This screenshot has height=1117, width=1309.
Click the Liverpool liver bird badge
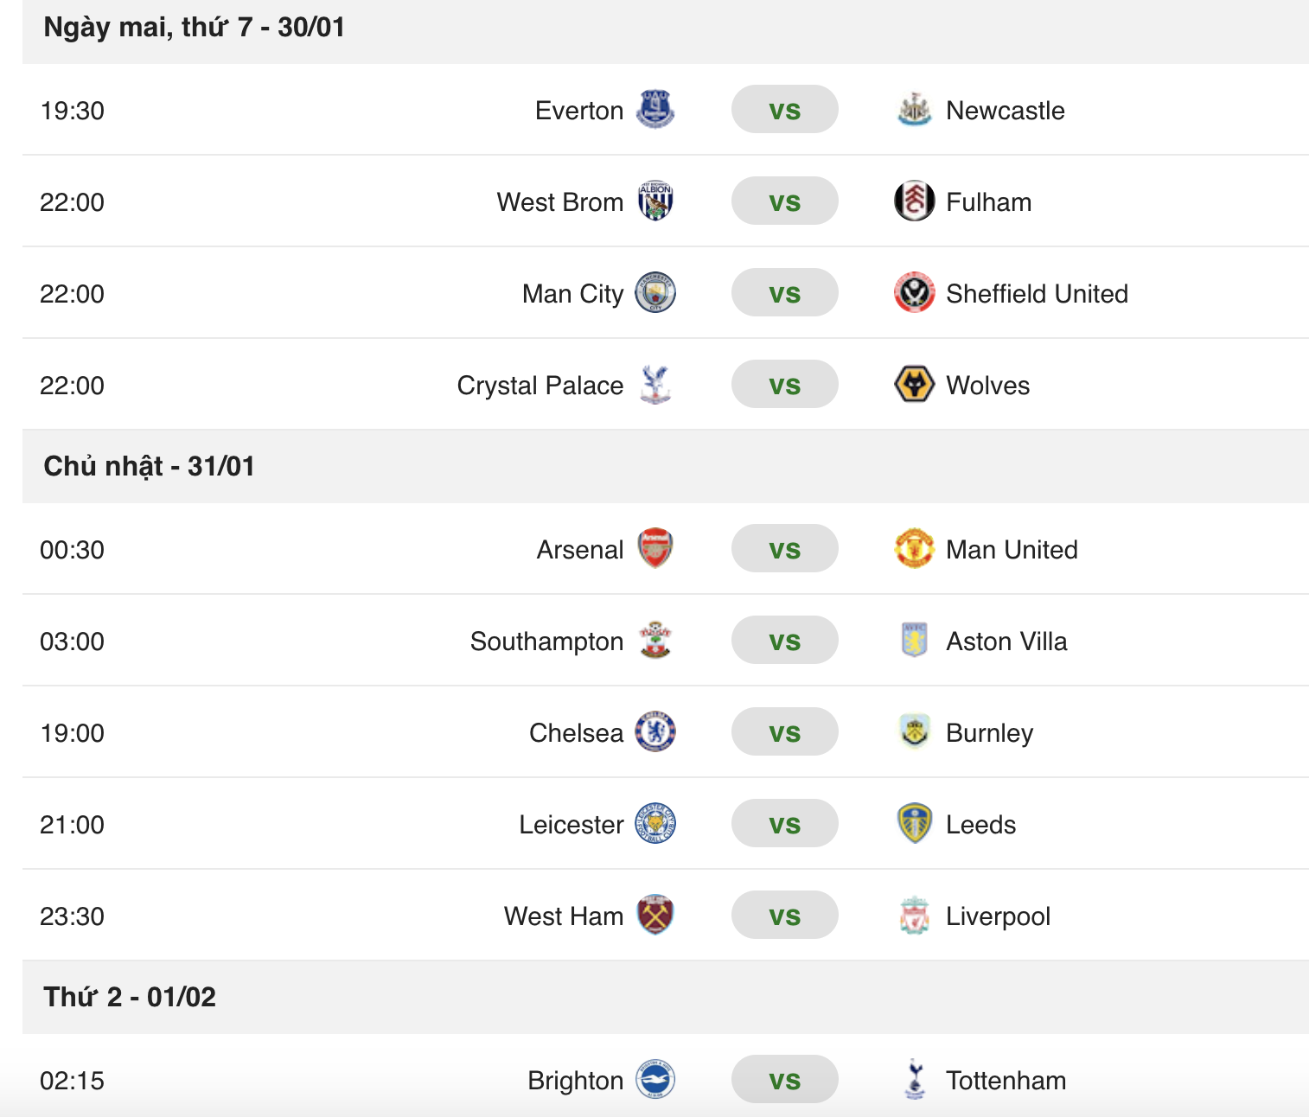pos(915,916)
